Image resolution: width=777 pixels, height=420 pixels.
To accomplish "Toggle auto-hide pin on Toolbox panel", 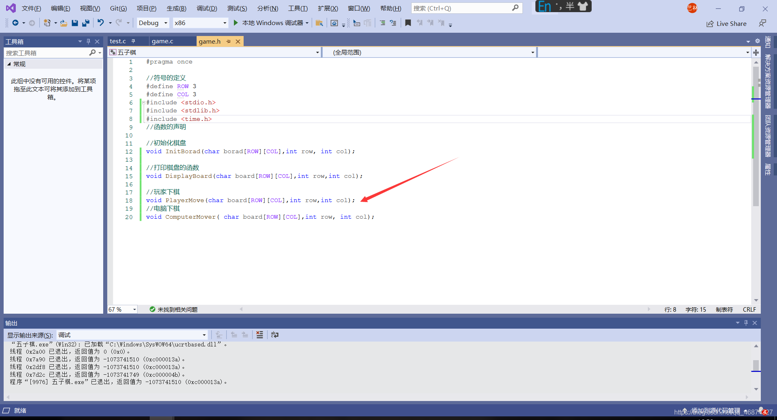I will 88,41.
